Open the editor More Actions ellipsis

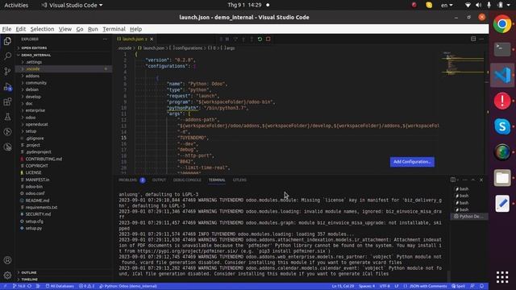[481, 39]
